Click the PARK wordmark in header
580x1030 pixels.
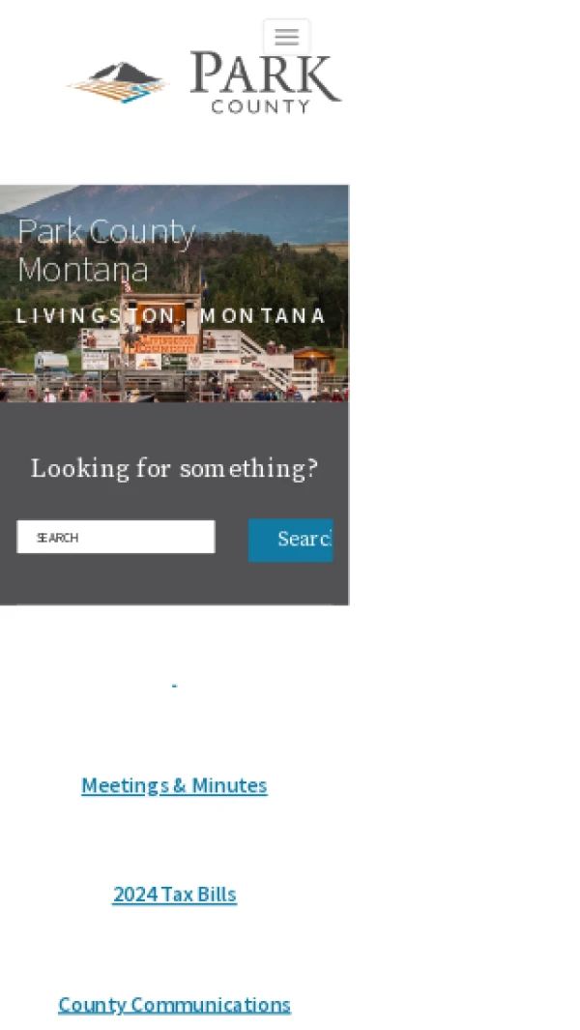[x=266, y=75]
